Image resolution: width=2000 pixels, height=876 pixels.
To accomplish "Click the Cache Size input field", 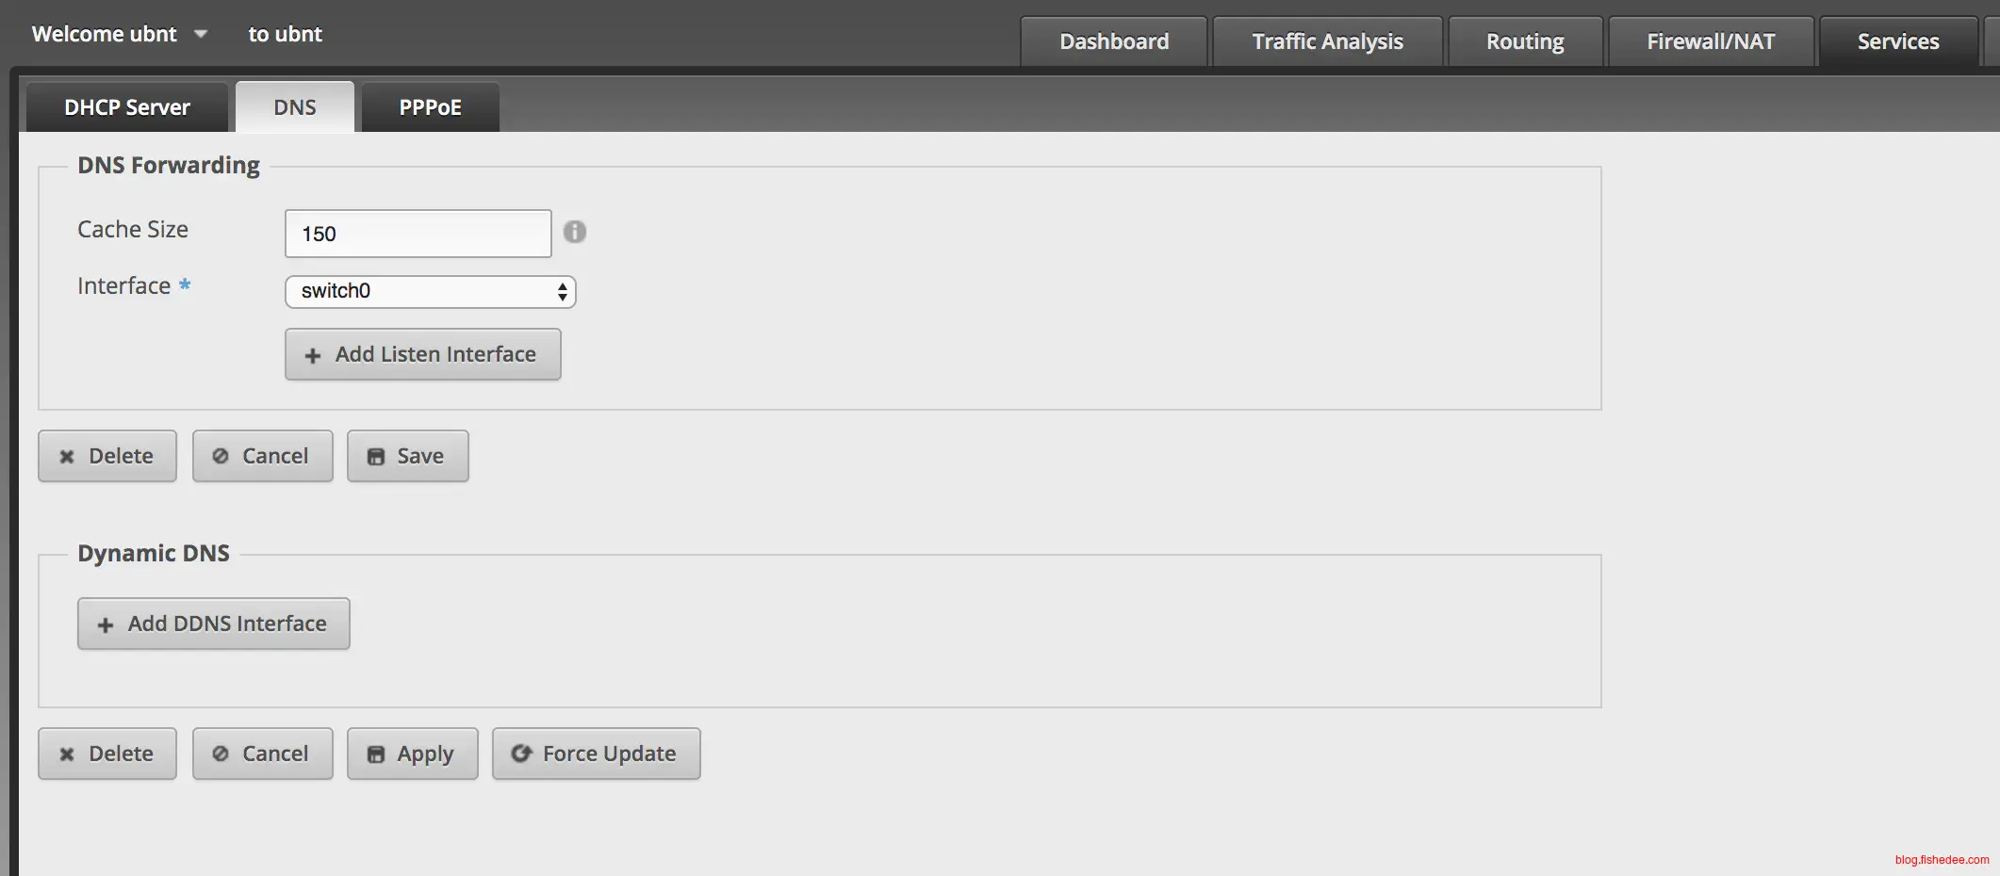I will (x=418, y=234).
